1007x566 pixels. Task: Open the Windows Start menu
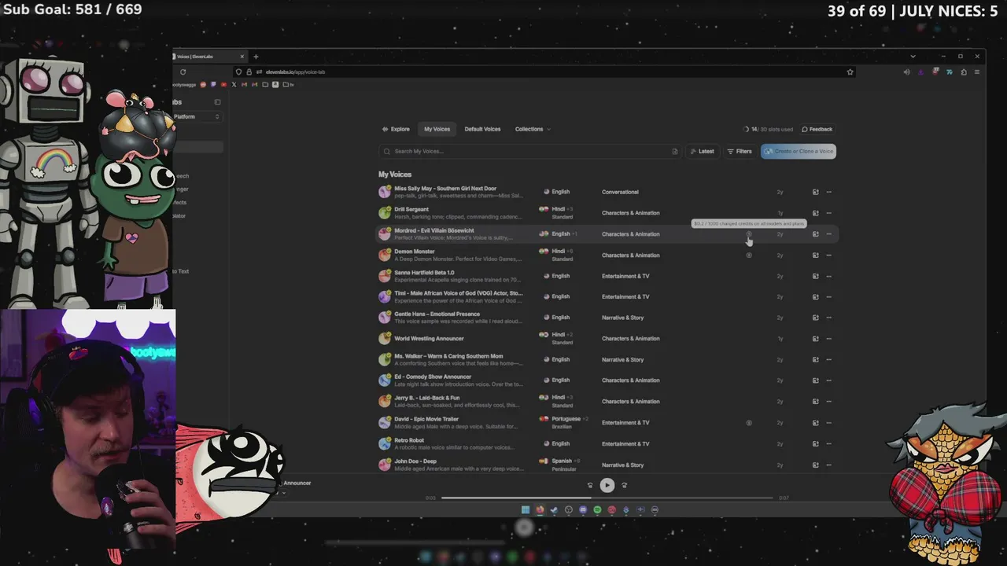point(526,509)
